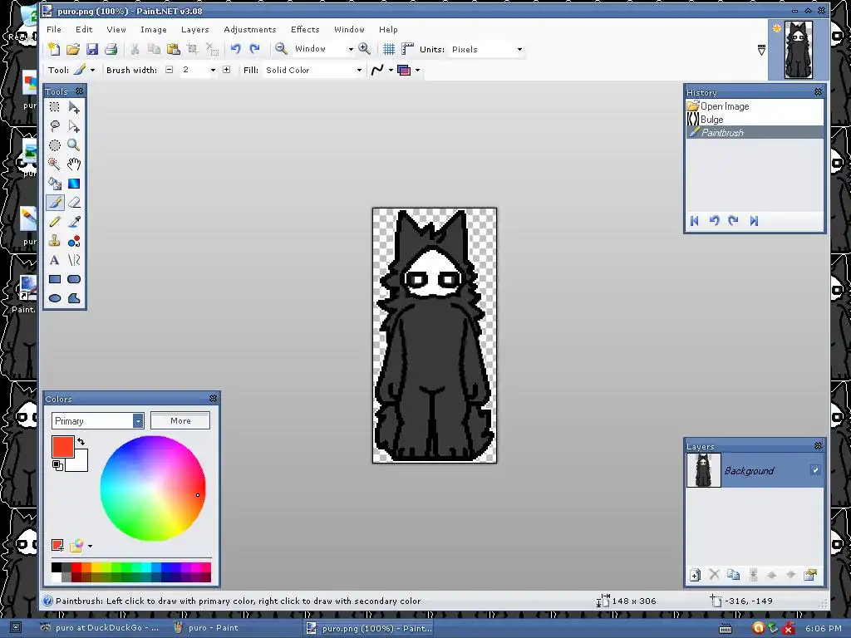Click the red primary color swatch
This screenshot has width=851, height=638.
click(63, 446)
